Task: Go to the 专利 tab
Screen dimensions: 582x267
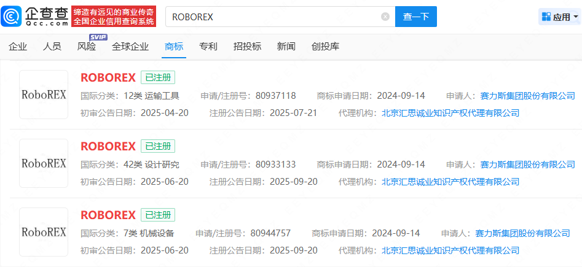Action: 208,47
